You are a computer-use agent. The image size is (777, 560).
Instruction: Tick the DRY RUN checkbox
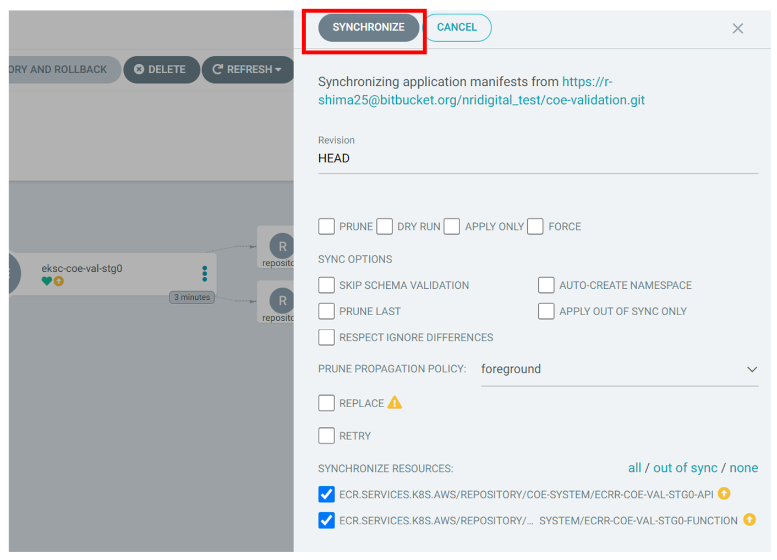[385, 227]
